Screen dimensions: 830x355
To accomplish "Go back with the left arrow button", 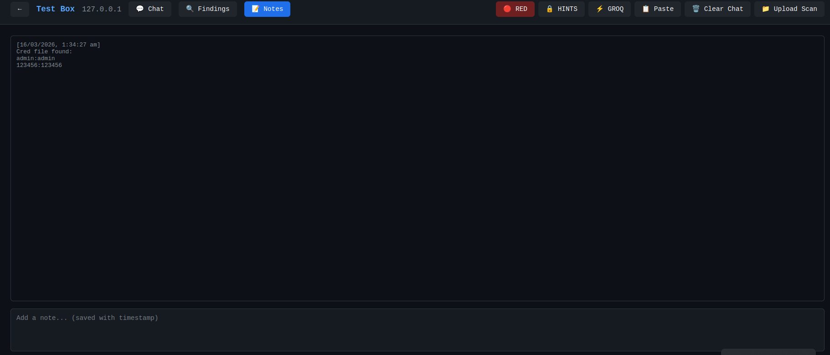I will pos(20,9).
